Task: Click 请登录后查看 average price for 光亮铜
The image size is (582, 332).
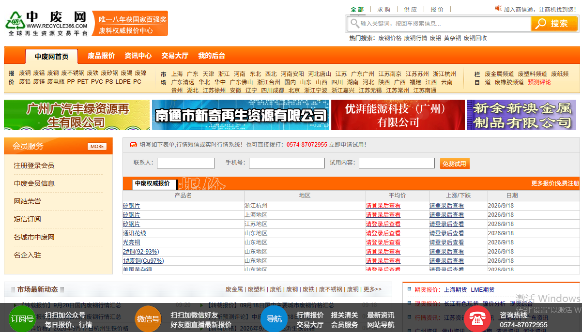Action: point(383,242)
